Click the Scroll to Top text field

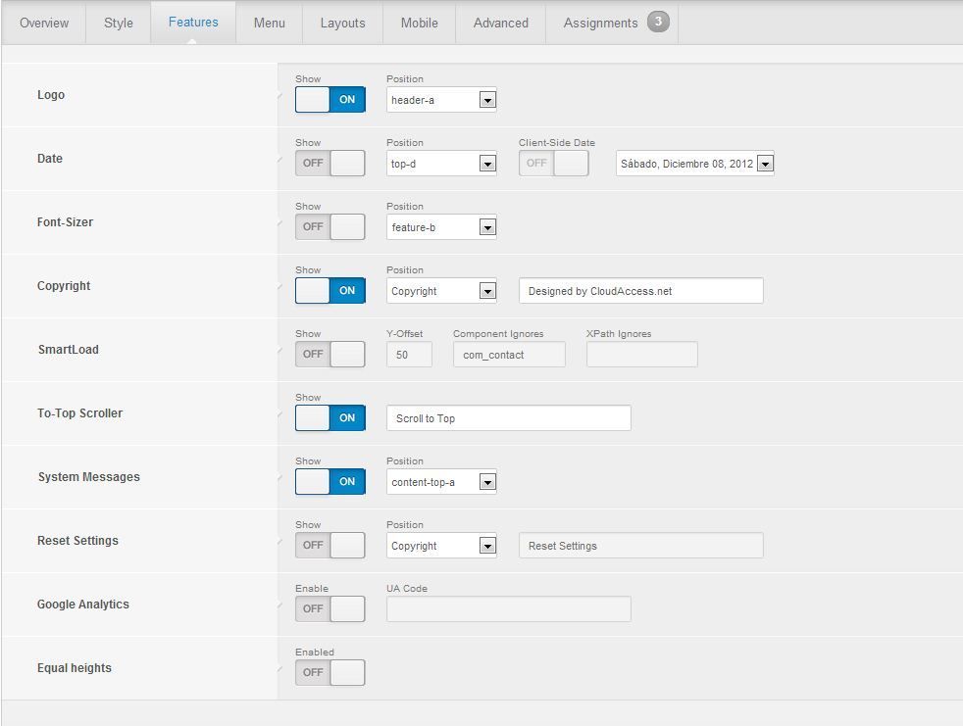coord(509,418)
